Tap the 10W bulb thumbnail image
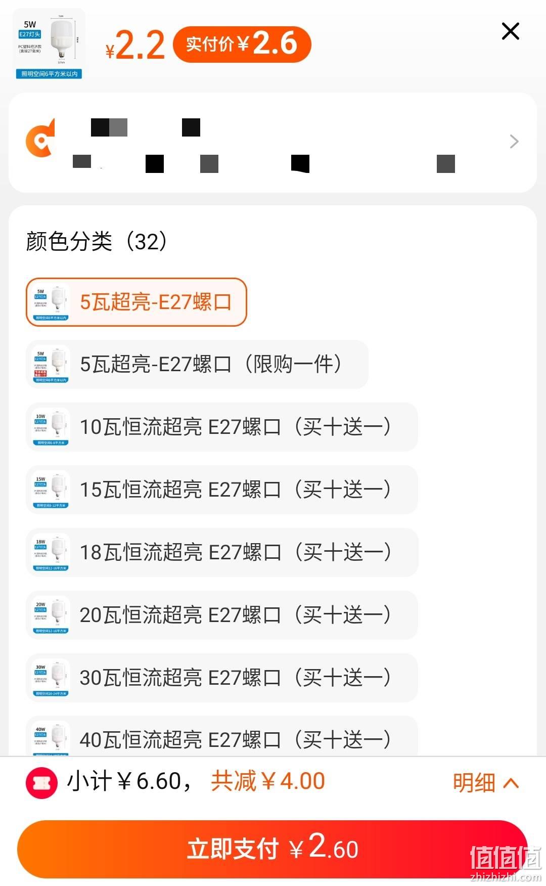 [x=51, y=427]
